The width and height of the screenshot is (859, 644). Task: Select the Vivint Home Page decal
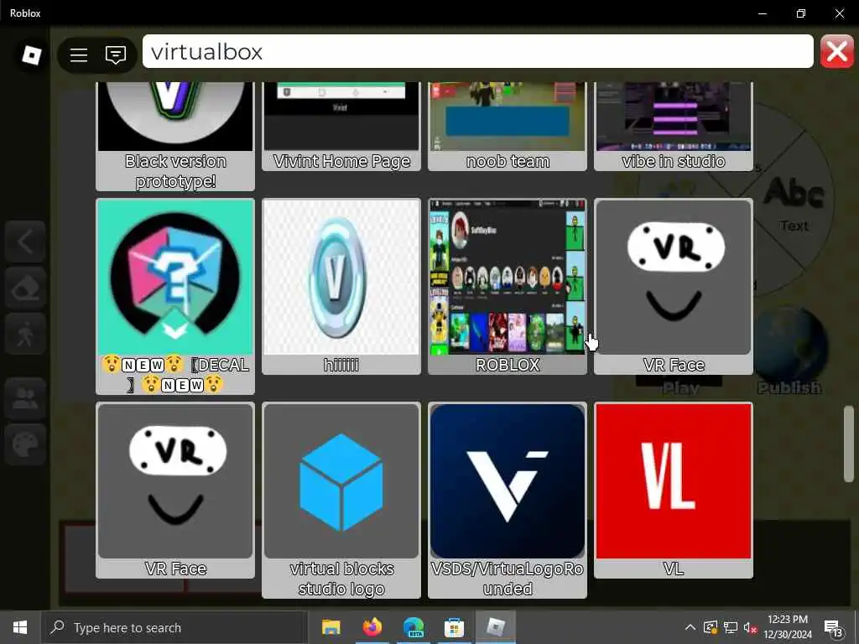click(x=341, y=126)
